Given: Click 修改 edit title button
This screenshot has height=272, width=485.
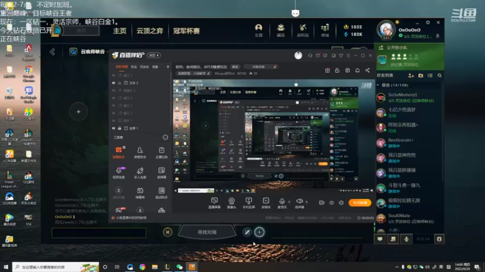Looking at the screenshot, I should click(235, 67).
